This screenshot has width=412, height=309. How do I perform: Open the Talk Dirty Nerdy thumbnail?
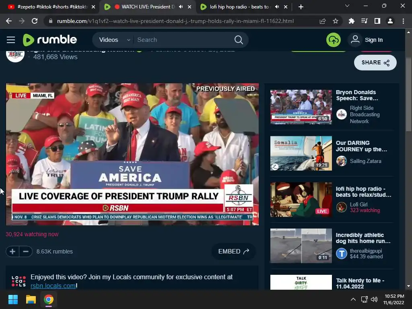[x=301, y=282]
